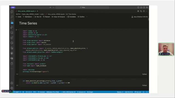The width and height of the screenshot is (175, 98).
Task: Go back with the navigation arrow
Action: (x=50, y=7)
